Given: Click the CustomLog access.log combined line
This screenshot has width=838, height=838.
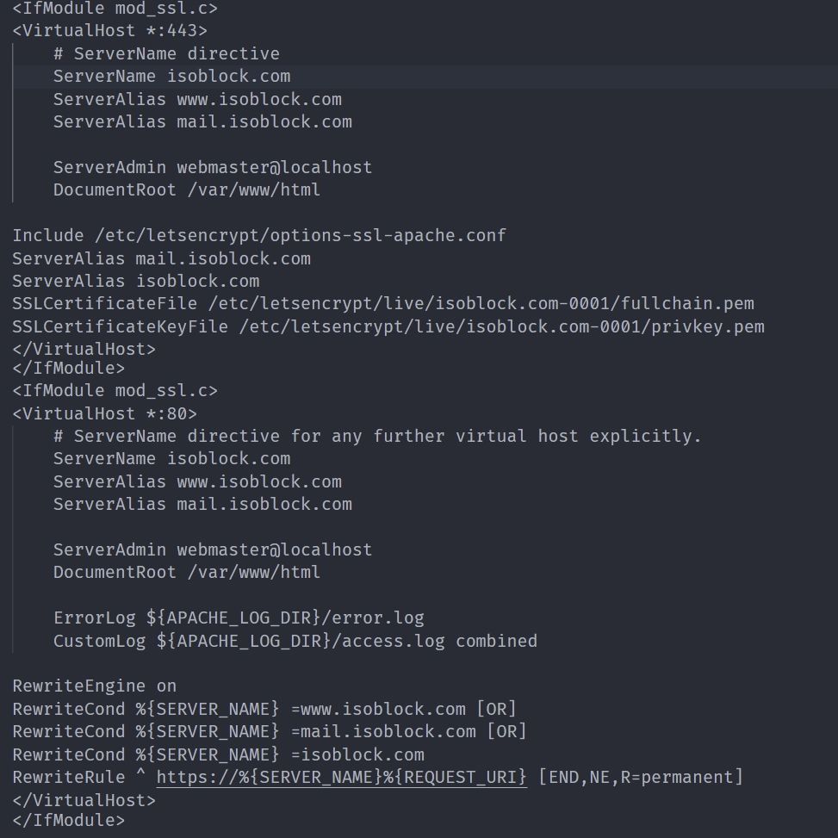Looking at the screenshot, I should point(295,641).
